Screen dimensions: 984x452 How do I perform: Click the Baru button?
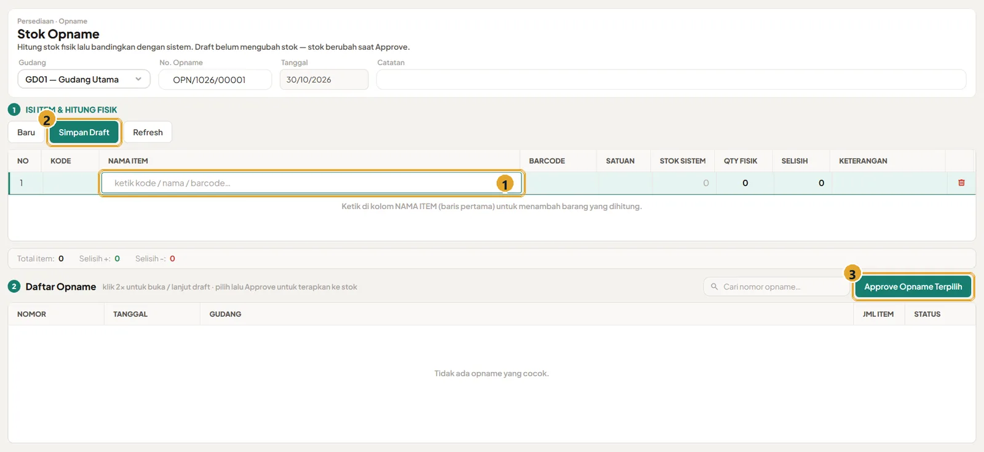point(26,132)
